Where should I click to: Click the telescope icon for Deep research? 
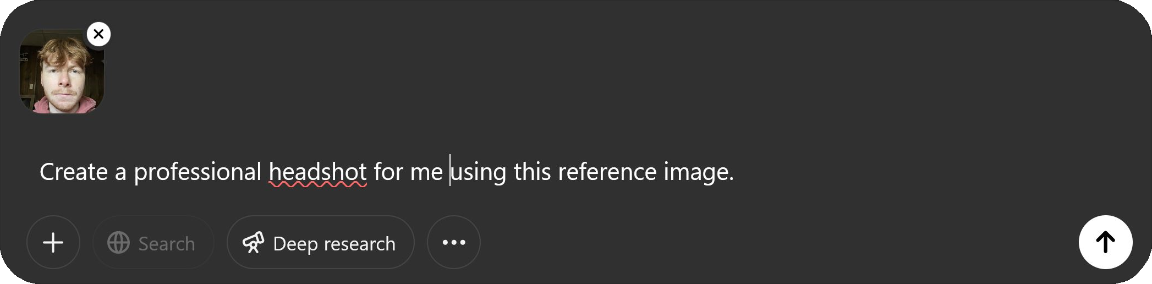253,243
